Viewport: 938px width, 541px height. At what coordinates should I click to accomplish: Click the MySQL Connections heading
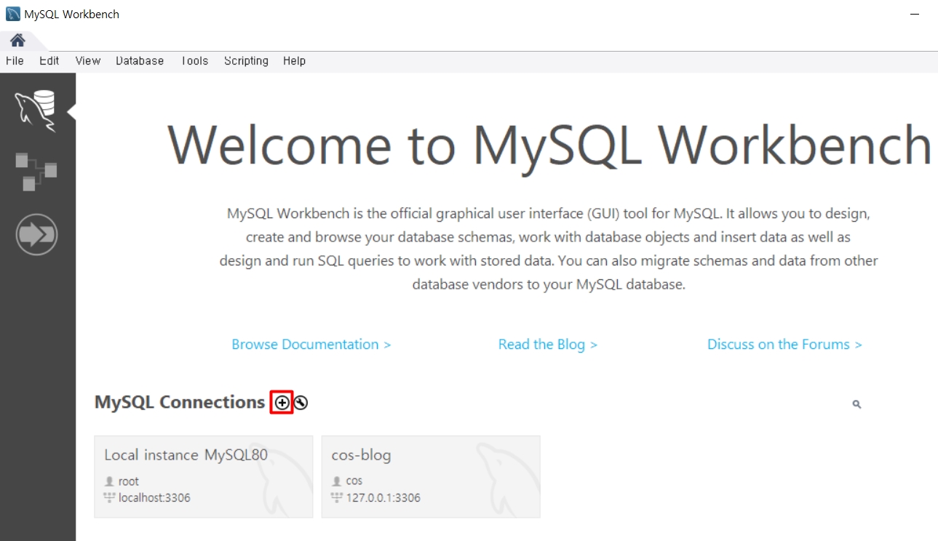click(180, 402)
